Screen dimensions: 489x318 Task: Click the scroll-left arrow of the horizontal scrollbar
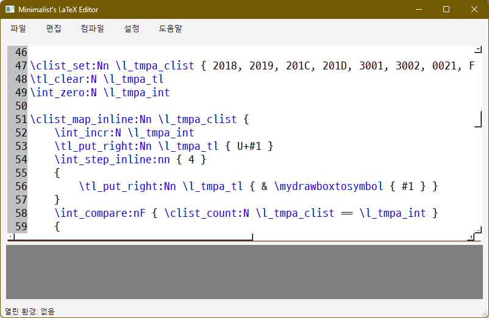pos(10,238)
